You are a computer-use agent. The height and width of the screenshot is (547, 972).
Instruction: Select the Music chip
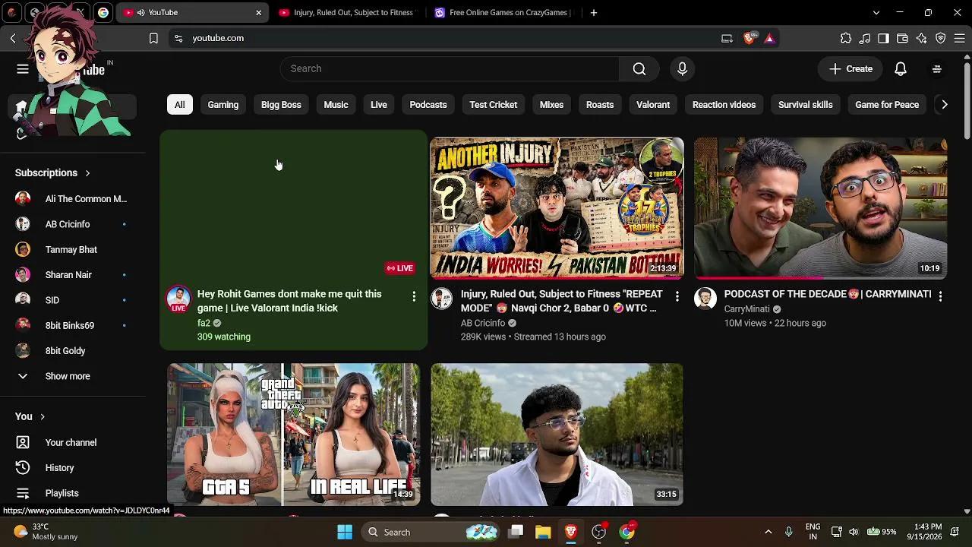click(336, 105)
